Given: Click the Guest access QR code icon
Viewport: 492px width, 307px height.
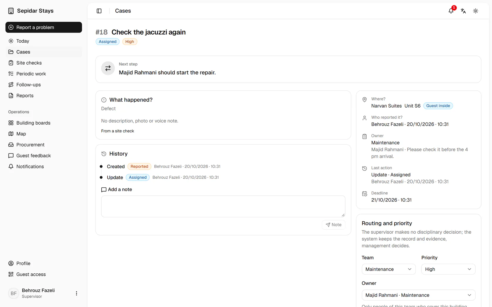Looking at the screenshot, I should [x=11, y=274].
